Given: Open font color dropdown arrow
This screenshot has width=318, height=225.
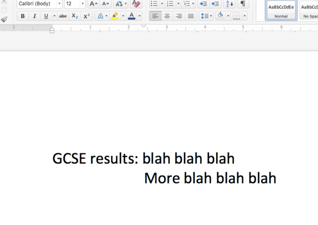Looking at the screenshot, I should (x=139, y=16).
